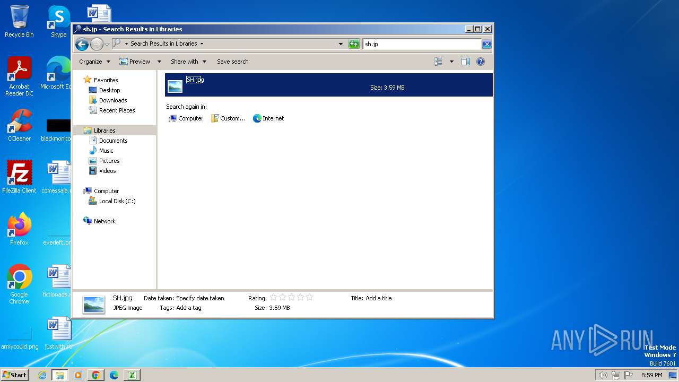Click Windows Explorer taskbar icon

pyautogui.click(x=60, y=375)
